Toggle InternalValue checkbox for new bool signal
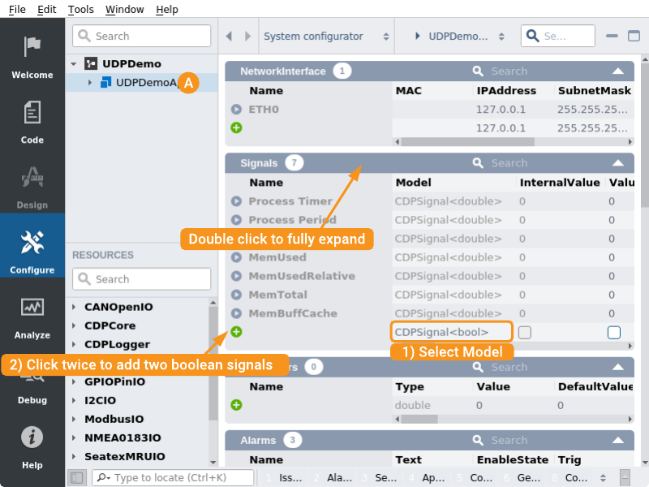Screen dimensions: 649x487 [525, 332]
